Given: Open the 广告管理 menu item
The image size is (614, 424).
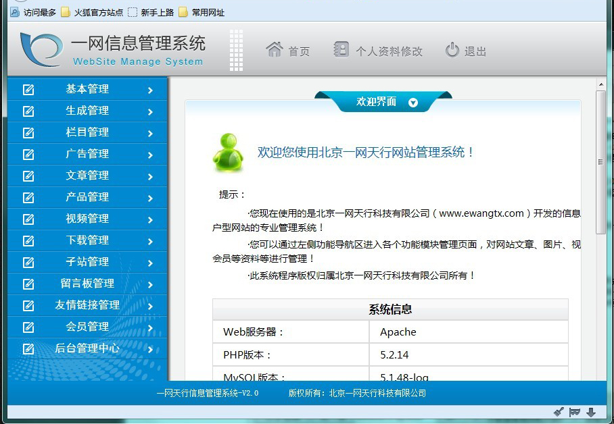Looking at the screenshot, I should [88, 153].
